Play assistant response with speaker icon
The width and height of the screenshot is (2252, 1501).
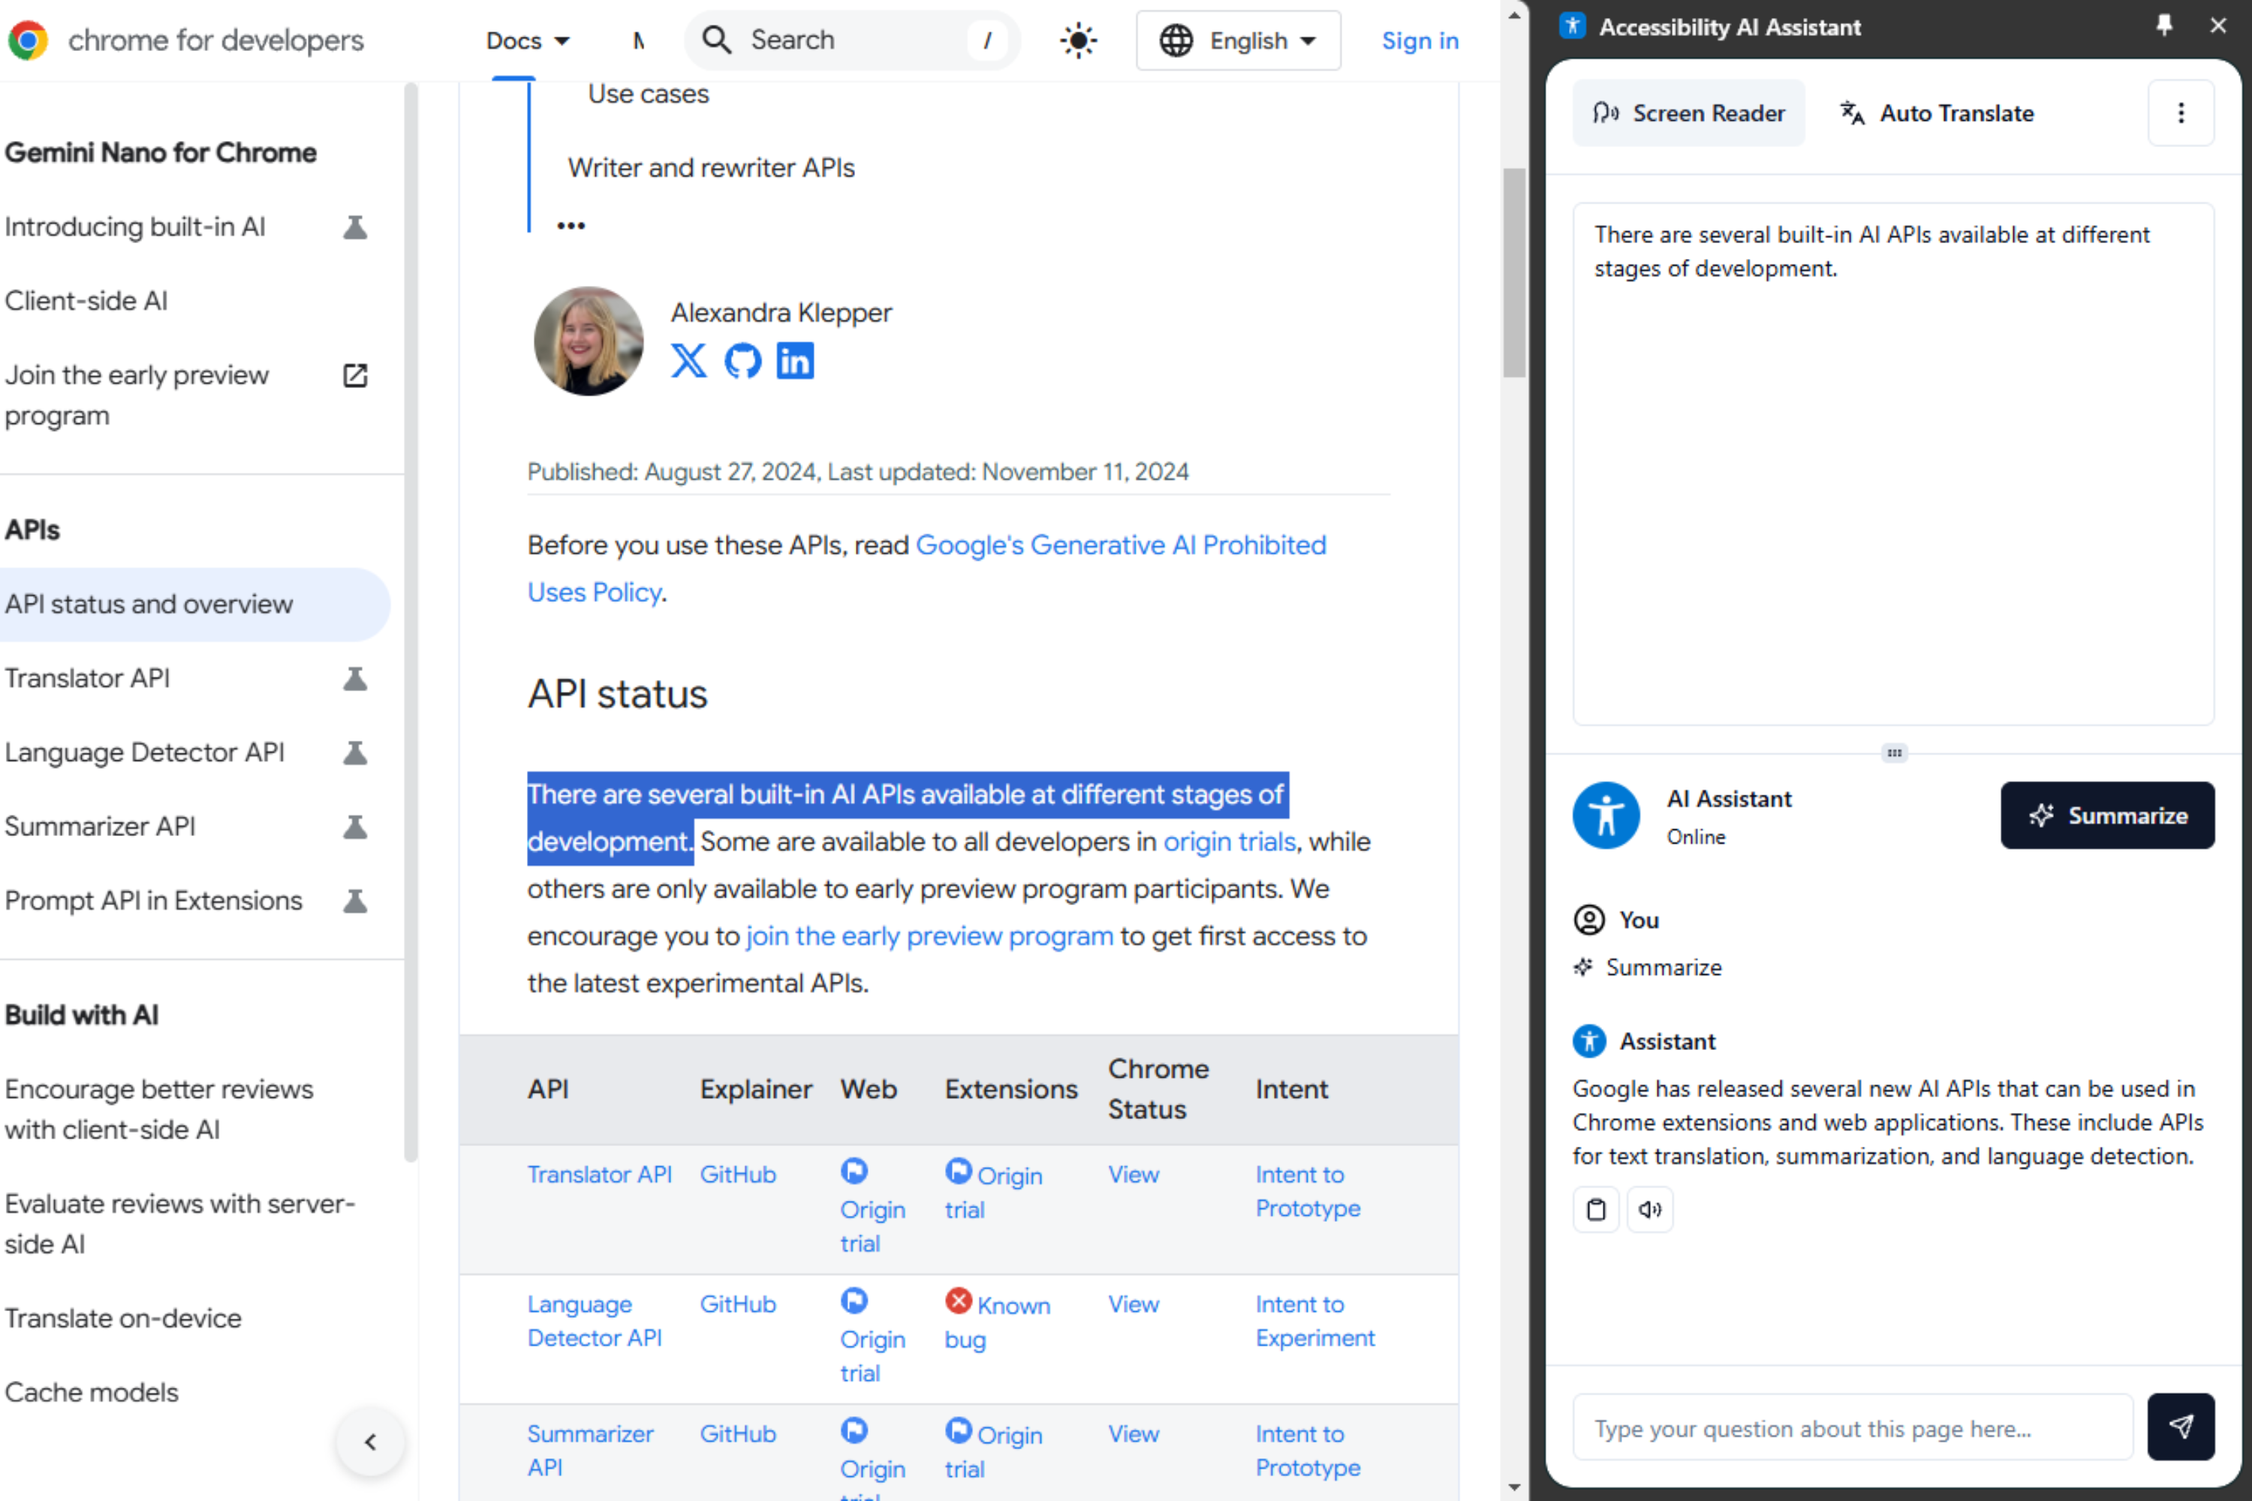(x=1648, y=1210)
